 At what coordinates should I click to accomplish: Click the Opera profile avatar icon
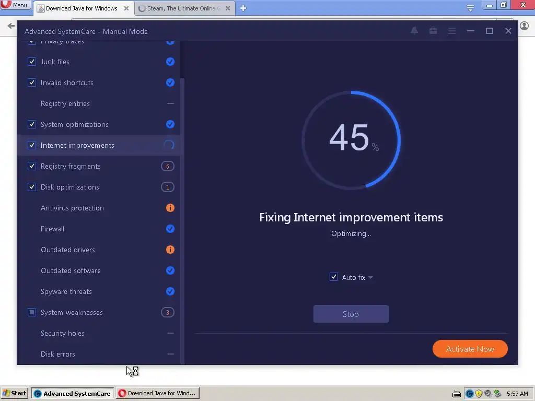(524, 26)
